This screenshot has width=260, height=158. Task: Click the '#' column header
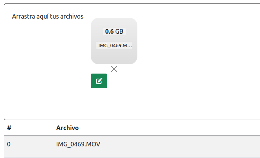coord(9,128)
